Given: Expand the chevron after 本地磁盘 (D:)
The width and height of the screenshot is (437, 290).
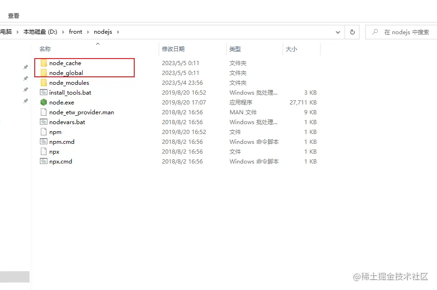Looking at the screenshot, I should [63, 32].
